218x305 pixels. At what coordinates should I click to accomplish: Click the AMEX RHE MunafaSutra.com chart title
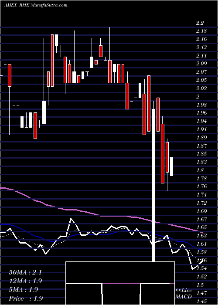click(36, 5)
